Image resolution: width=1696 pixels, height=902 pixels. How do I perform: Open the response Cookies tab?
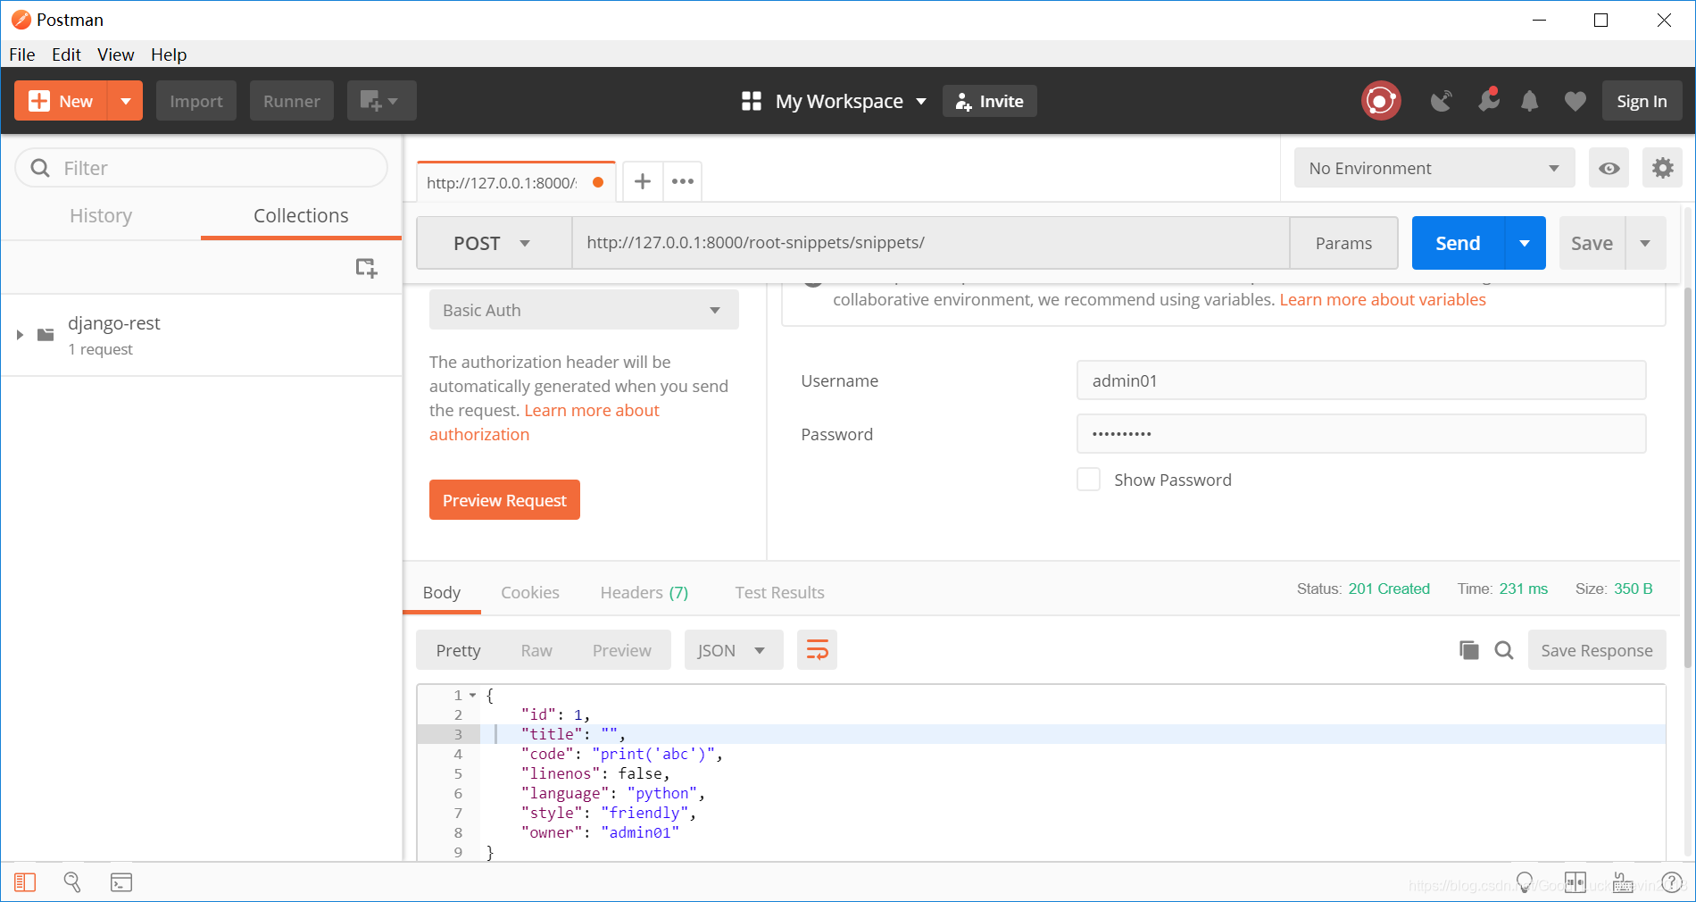[x=530, y=592]
